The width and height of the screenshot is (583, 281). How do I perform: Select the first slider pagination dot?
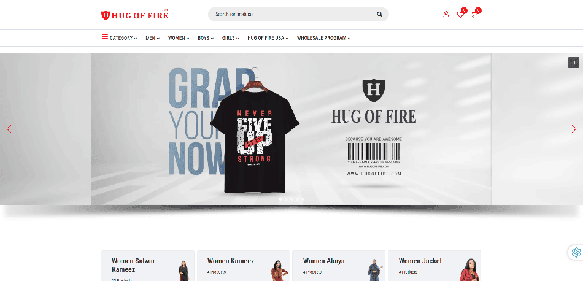(280, 199)
